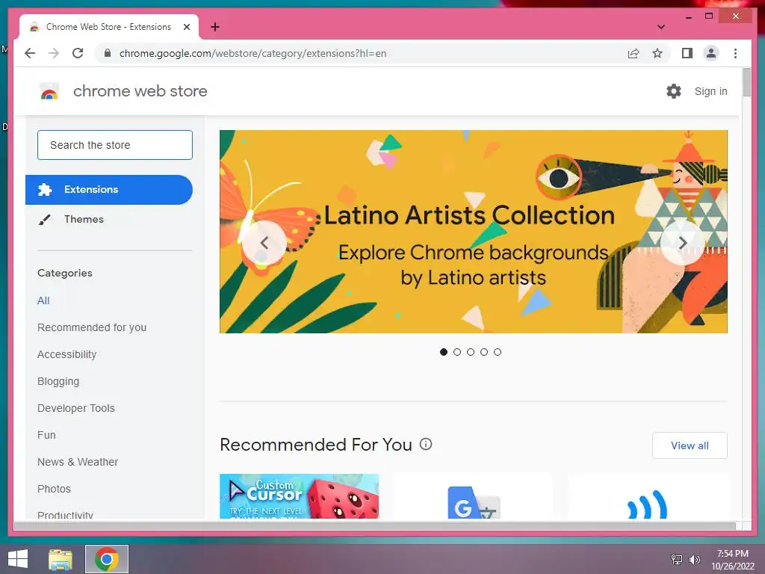765x574 pixels.
Task: Open Recommended for you category
Action: click(x=92, y=327)
